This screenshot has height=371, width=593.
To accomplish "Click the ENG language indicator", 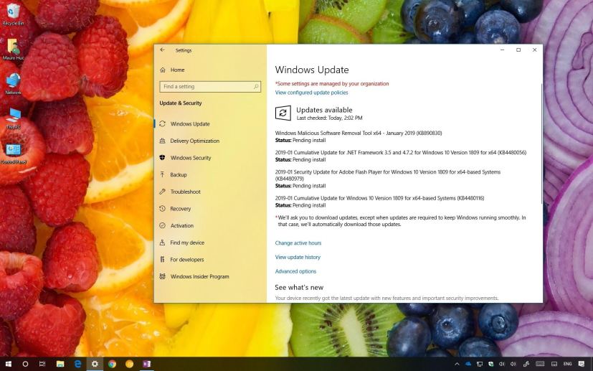I will 567,365.
